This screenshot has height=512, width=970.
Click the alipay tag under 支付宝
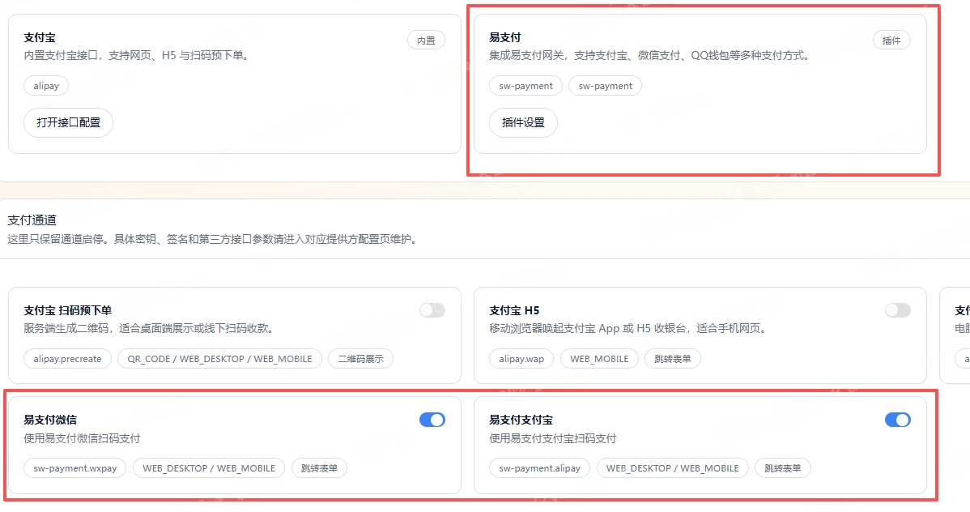coord(46,86)
